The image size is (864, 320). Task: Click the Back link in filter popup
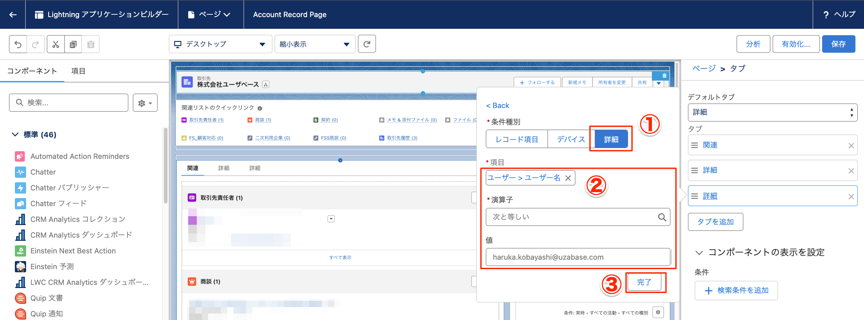point(498,105)
